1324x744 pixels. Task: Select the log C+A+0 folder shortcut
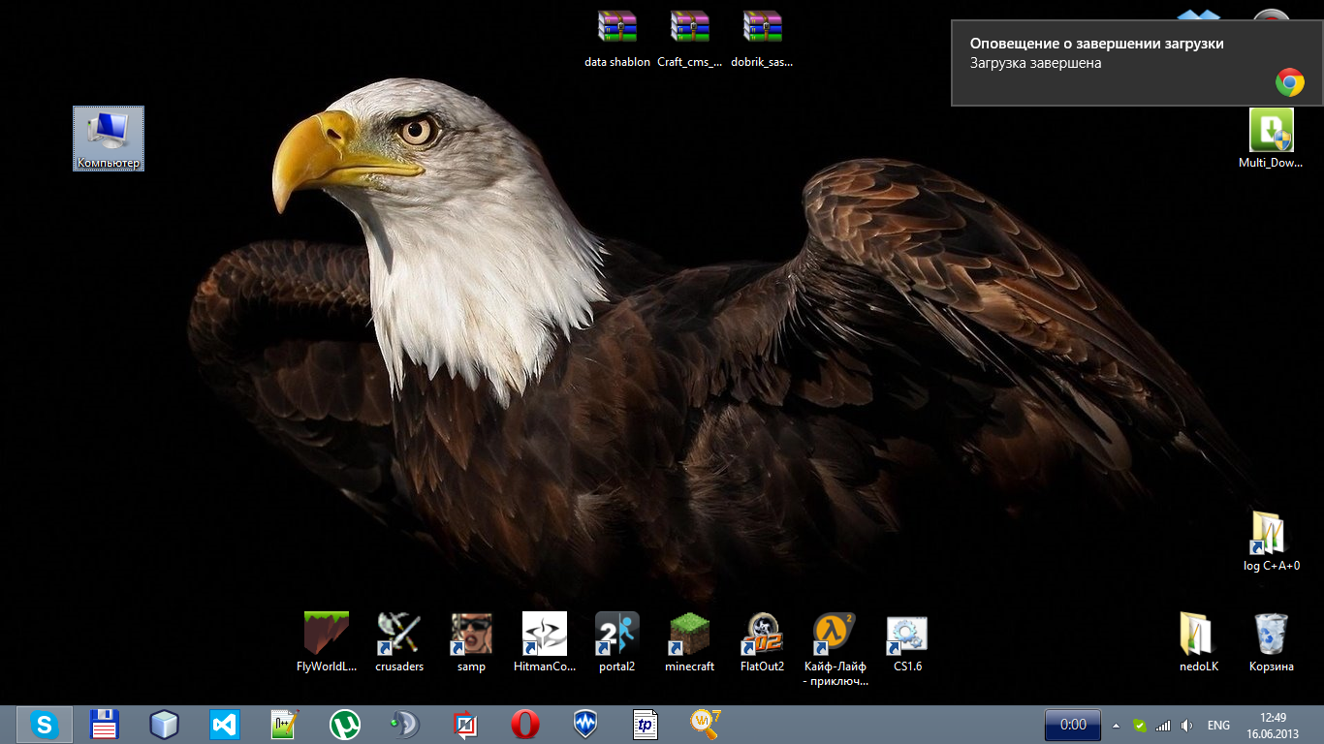pos(1271,542)
